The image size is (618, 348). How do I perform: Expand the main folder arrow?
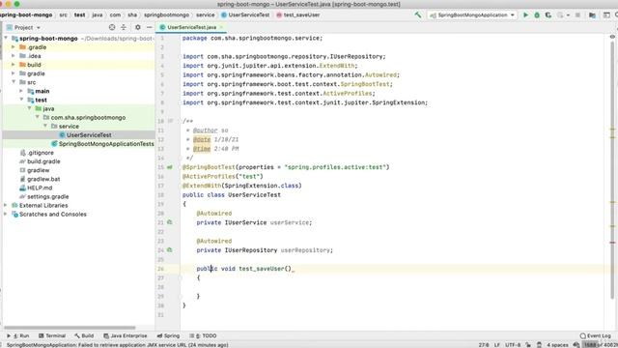point(21,91)
